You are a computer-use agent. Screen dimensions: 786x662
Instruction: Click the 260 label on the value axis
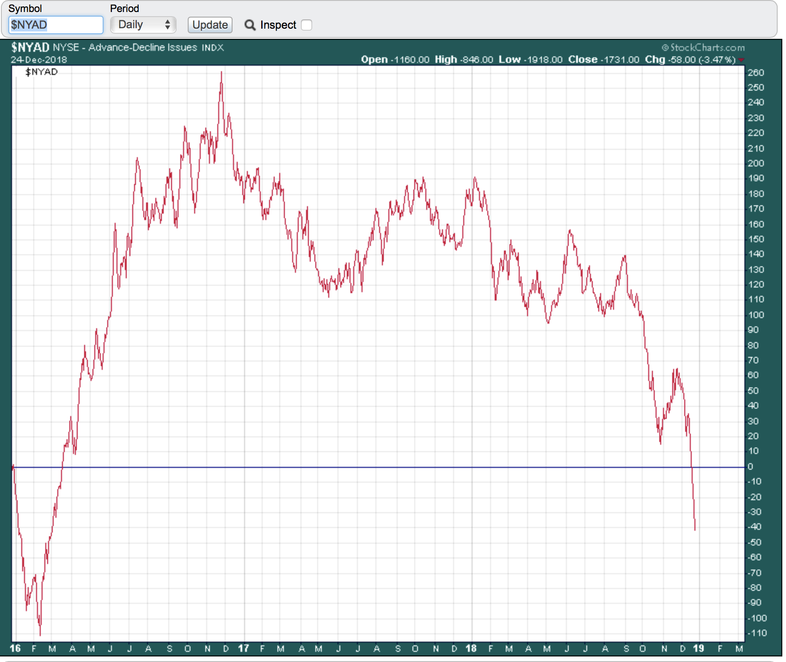point(756,73)
